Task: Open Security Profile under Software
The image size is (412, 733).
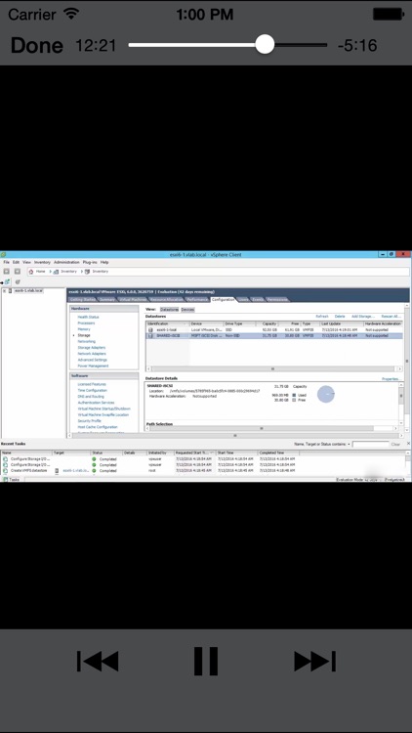Action: click(x=89, y=420)
